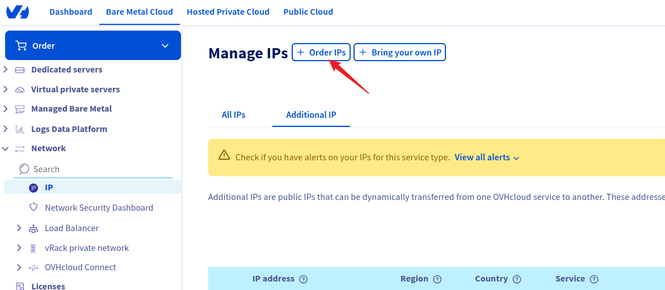Collapse the Network section
Image resolution: width=665 pixels, height=290 pixels.
[6, 148]
